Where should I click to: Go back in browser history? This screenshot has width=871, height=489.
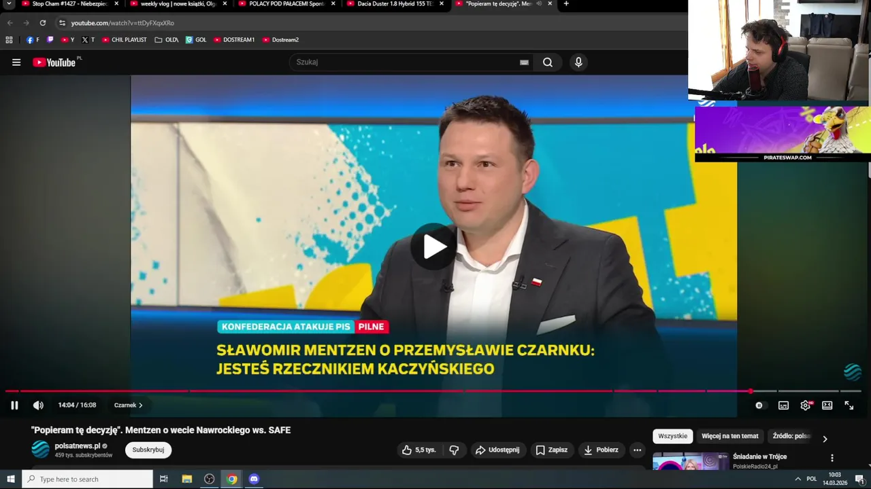tap(10, 23)
